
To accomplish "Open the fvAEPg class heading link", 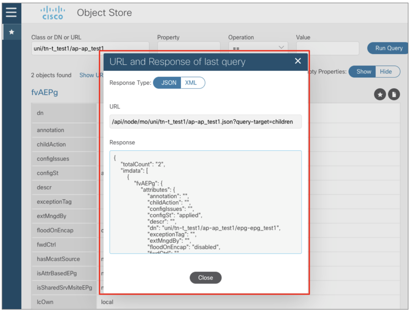I will [x=45, y=93].
